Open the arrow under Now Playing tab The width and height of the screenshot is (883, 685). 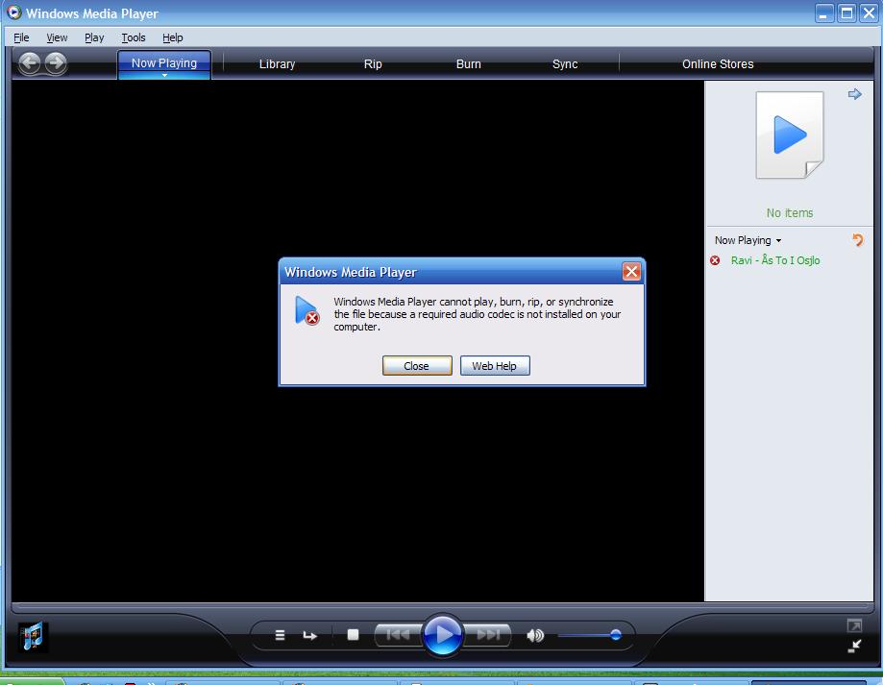(164, 75)
